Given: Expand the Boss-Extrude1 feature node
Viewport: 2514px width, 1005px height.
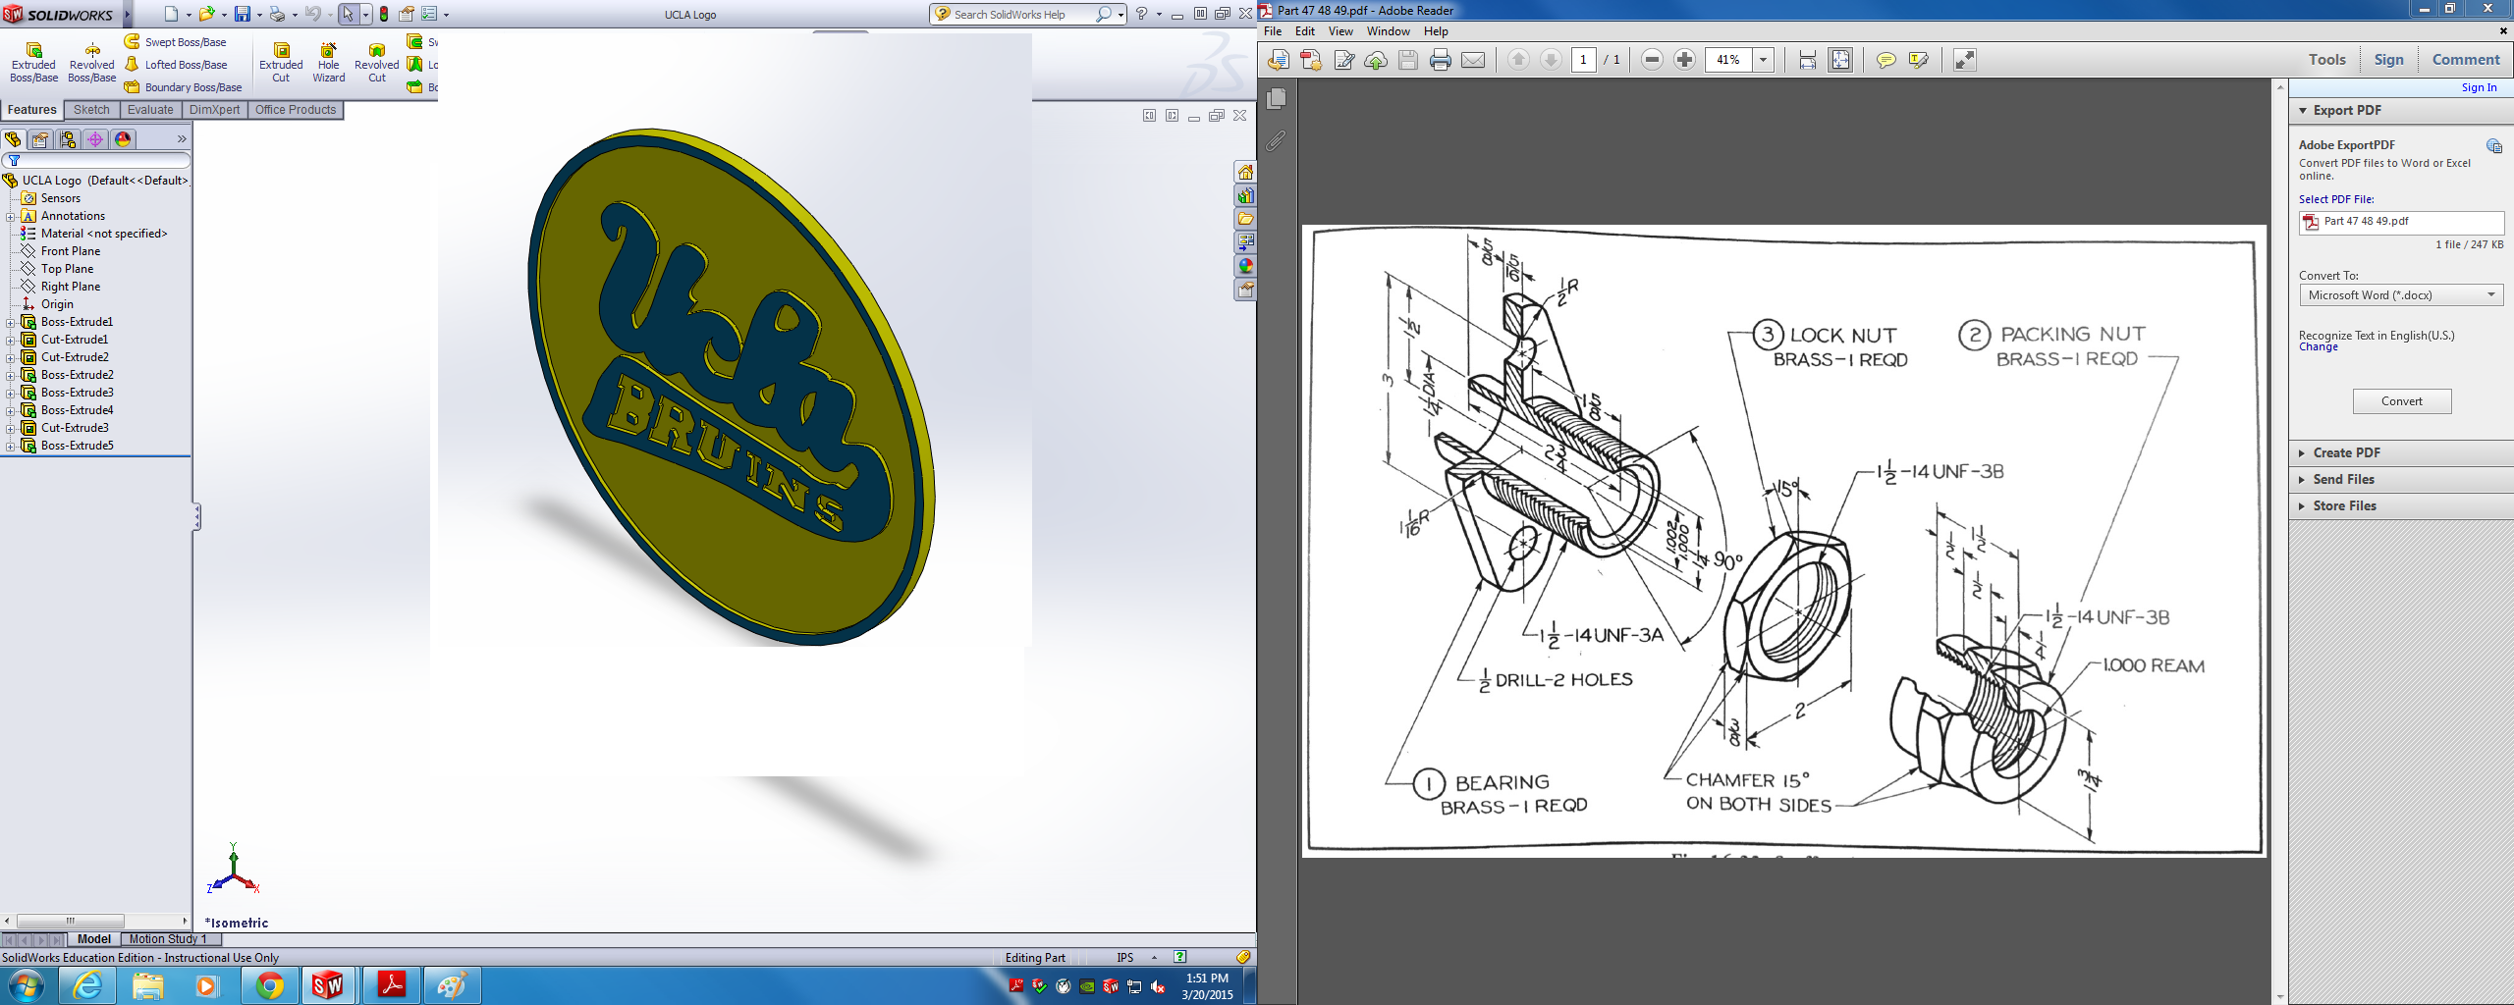Looking at the screenshot, I should [x=10, y=322].
